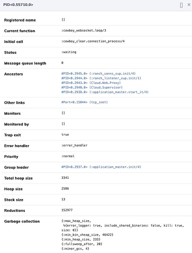Open #PID<0.2938.0> application_master.start_it link

pos(105,92)
